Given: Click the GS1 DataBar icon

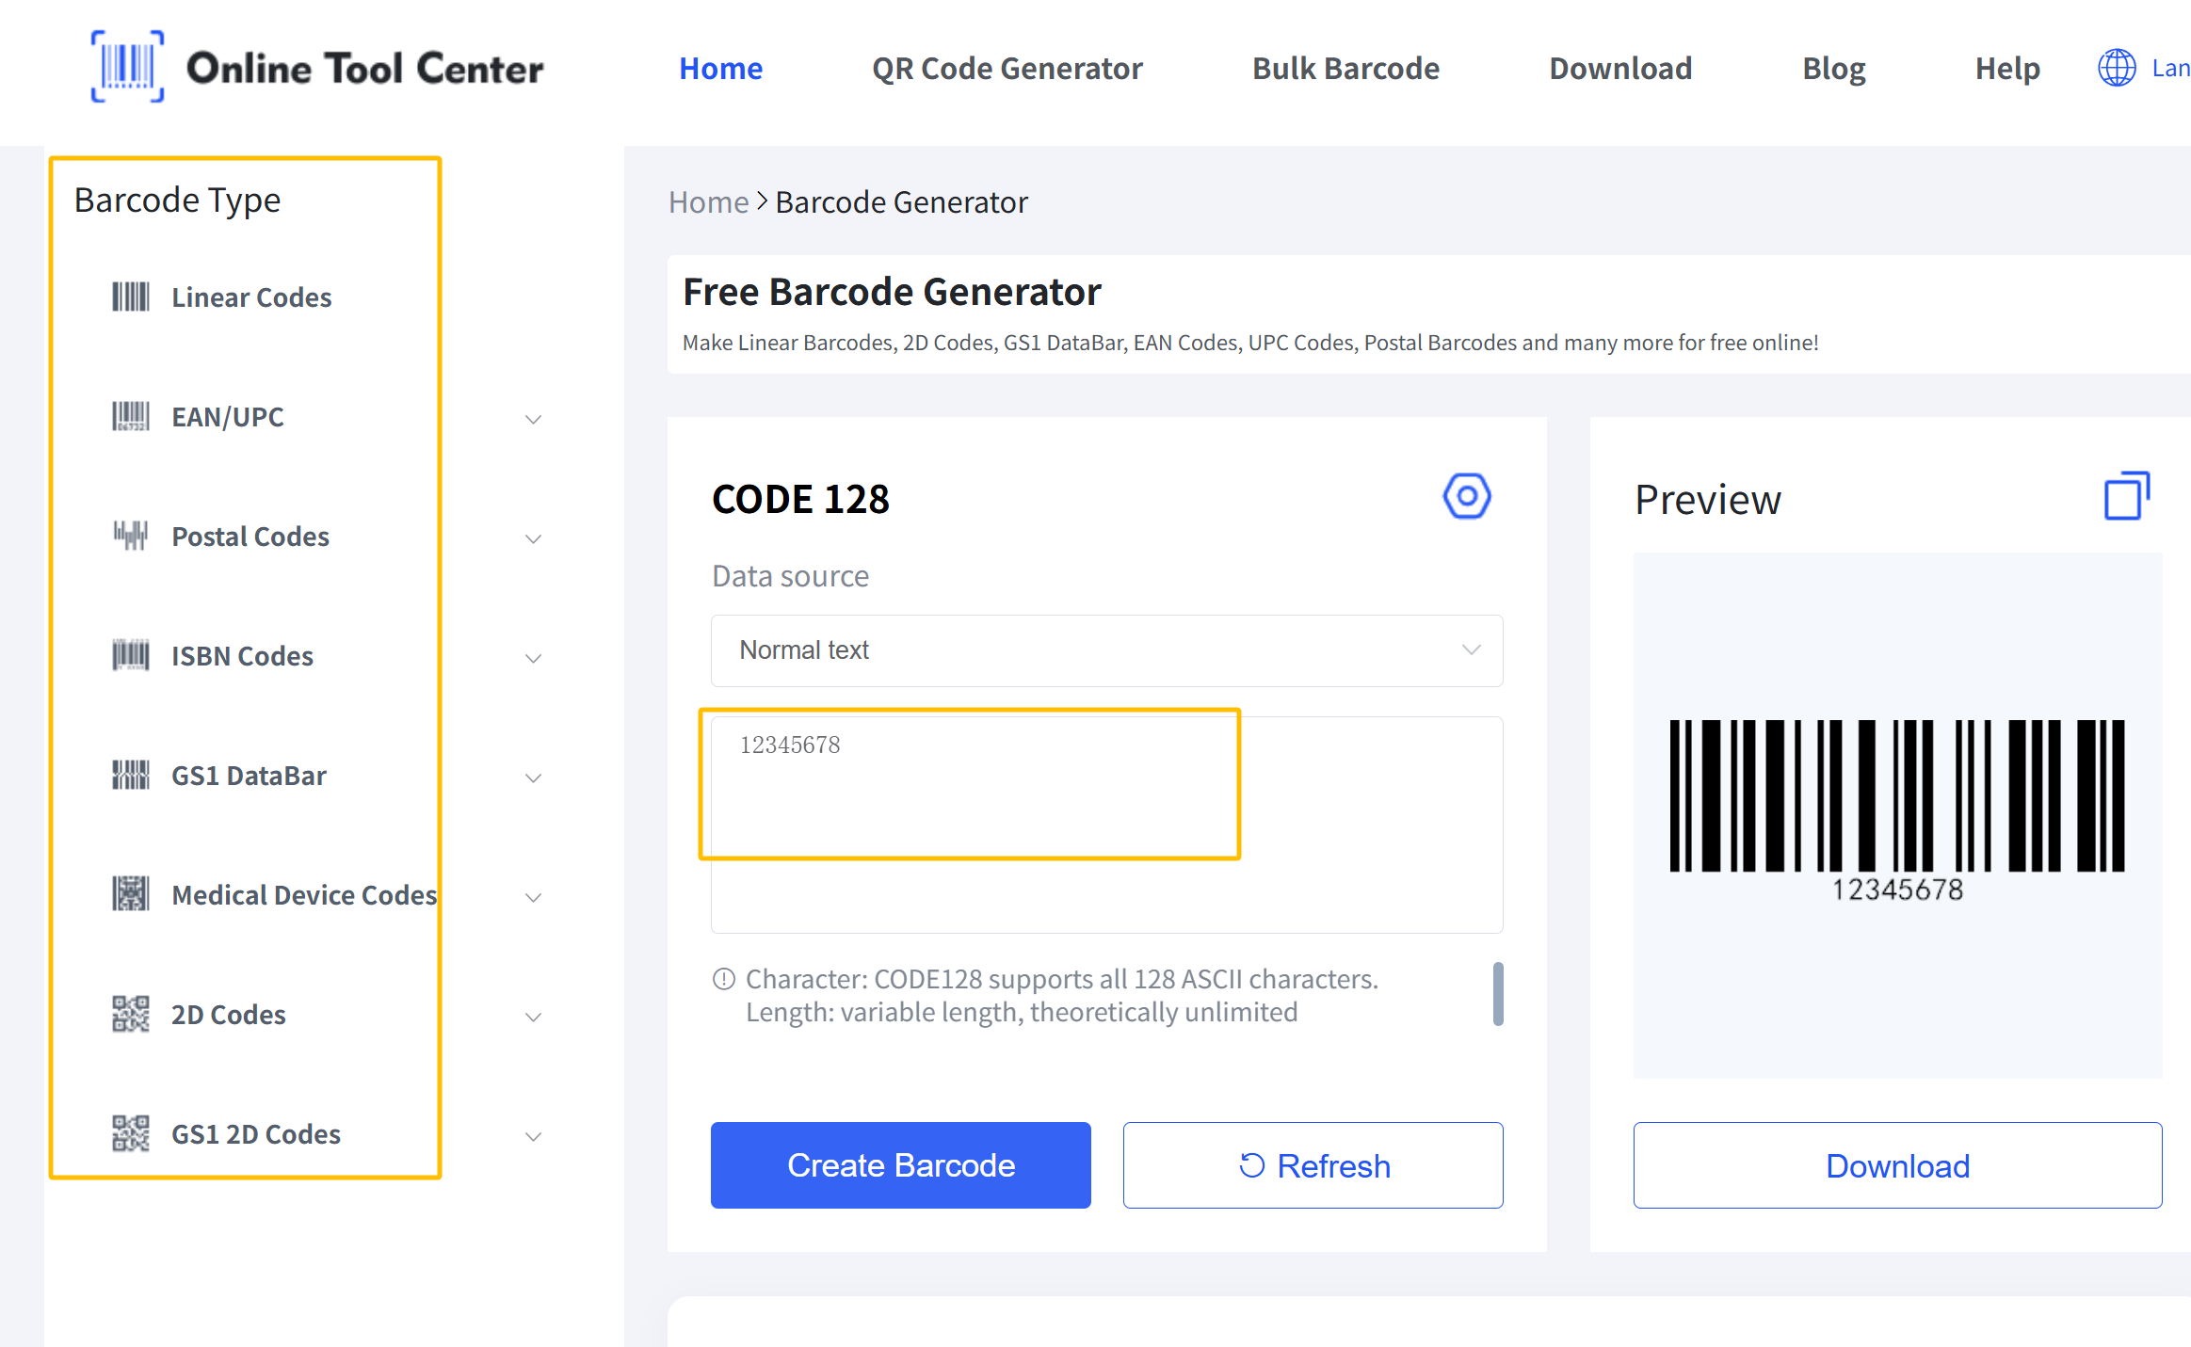Looking at the screenshot, I should (x=131, y=775).
